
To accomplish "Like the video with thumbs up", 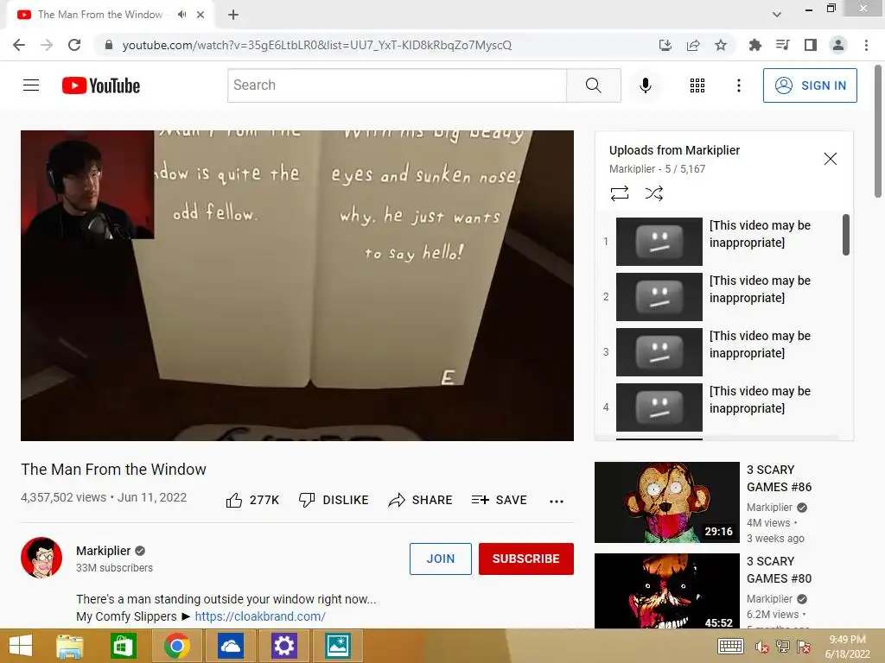I will coord(252,500).
